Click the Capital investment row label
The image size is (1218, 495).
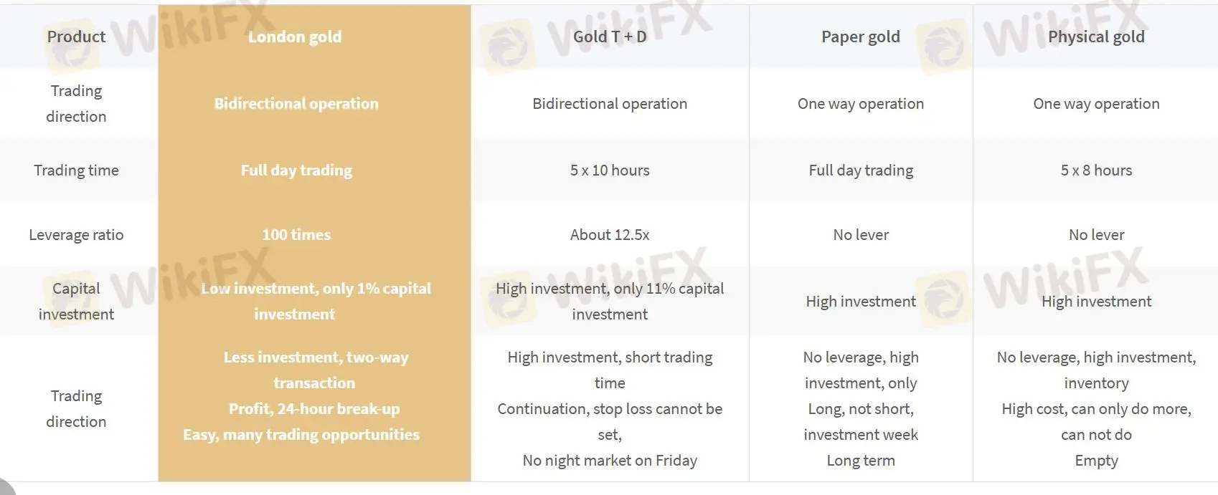[x=76, y=301]
